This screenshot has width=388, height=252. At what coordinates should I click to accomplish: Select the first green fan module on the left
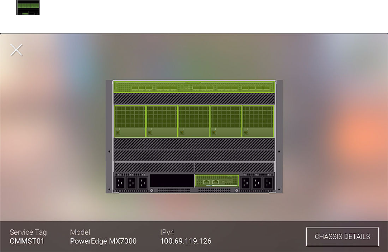pos(130,121)
